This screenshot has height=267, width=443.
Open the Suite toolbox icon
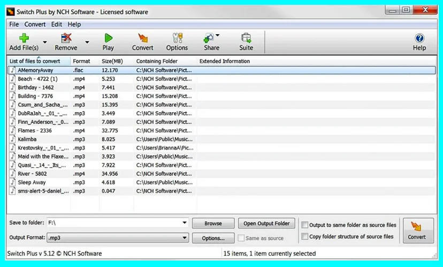click(x=246, y=38)
